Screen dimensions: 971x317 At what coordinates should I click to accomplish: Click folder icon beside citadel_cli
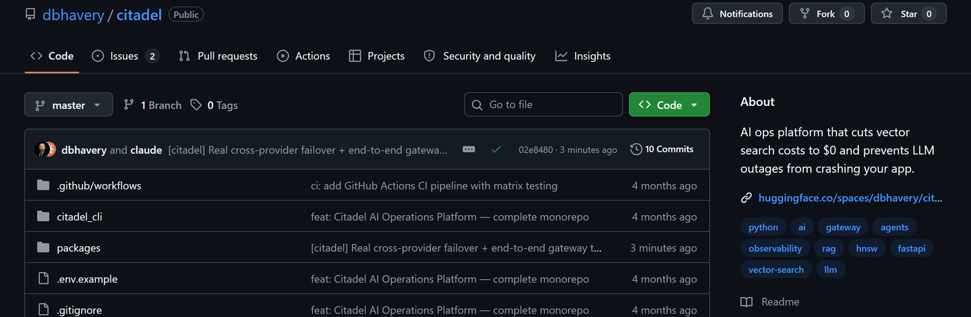click(x=44, y=216)
